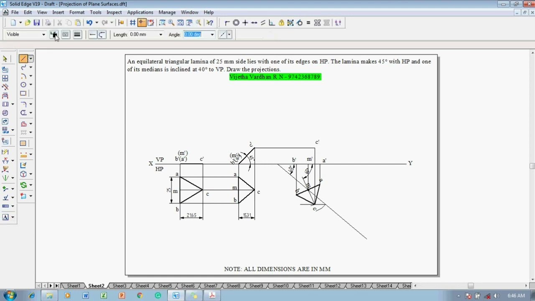This screenshot has width=535, height=301.
Task: Select the Line drawing tool
Action: pos(23,59)
